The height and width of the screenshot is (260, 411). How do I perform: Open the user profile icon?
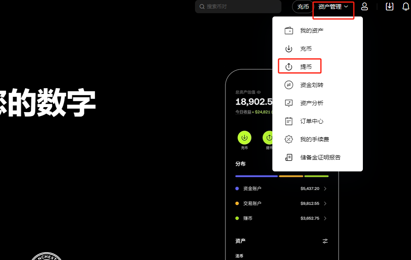pos(365,7)
